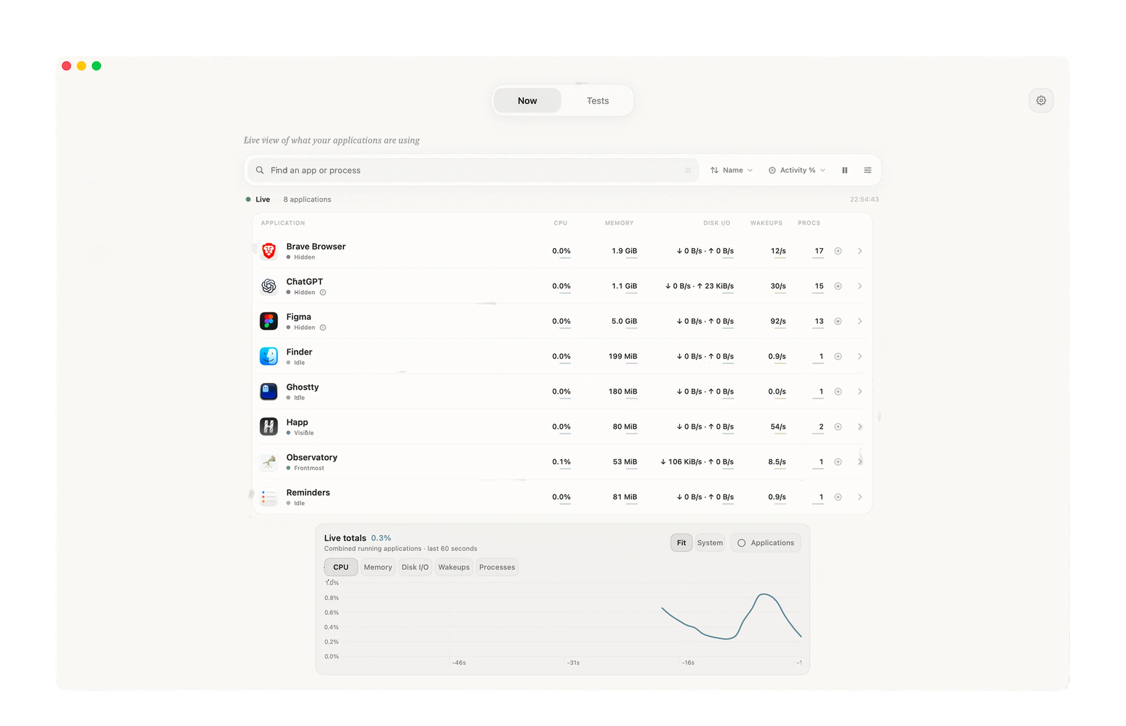This screenshot has height=726, width=1126.
Task: Expand the Reminders row chevron
Action: [x=859, y=497]
